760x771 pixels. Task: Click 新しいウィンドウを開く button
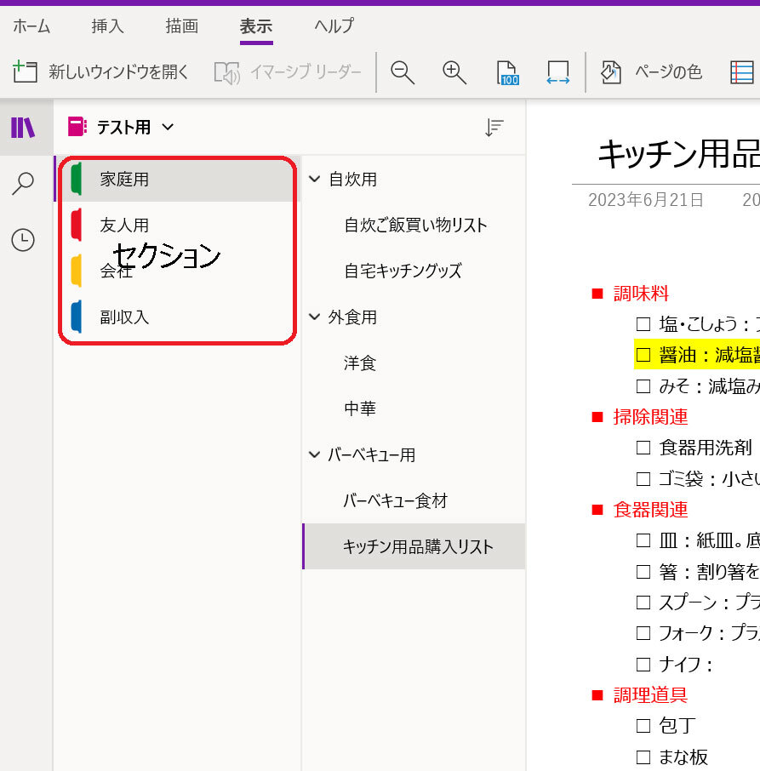coord(101,72)
